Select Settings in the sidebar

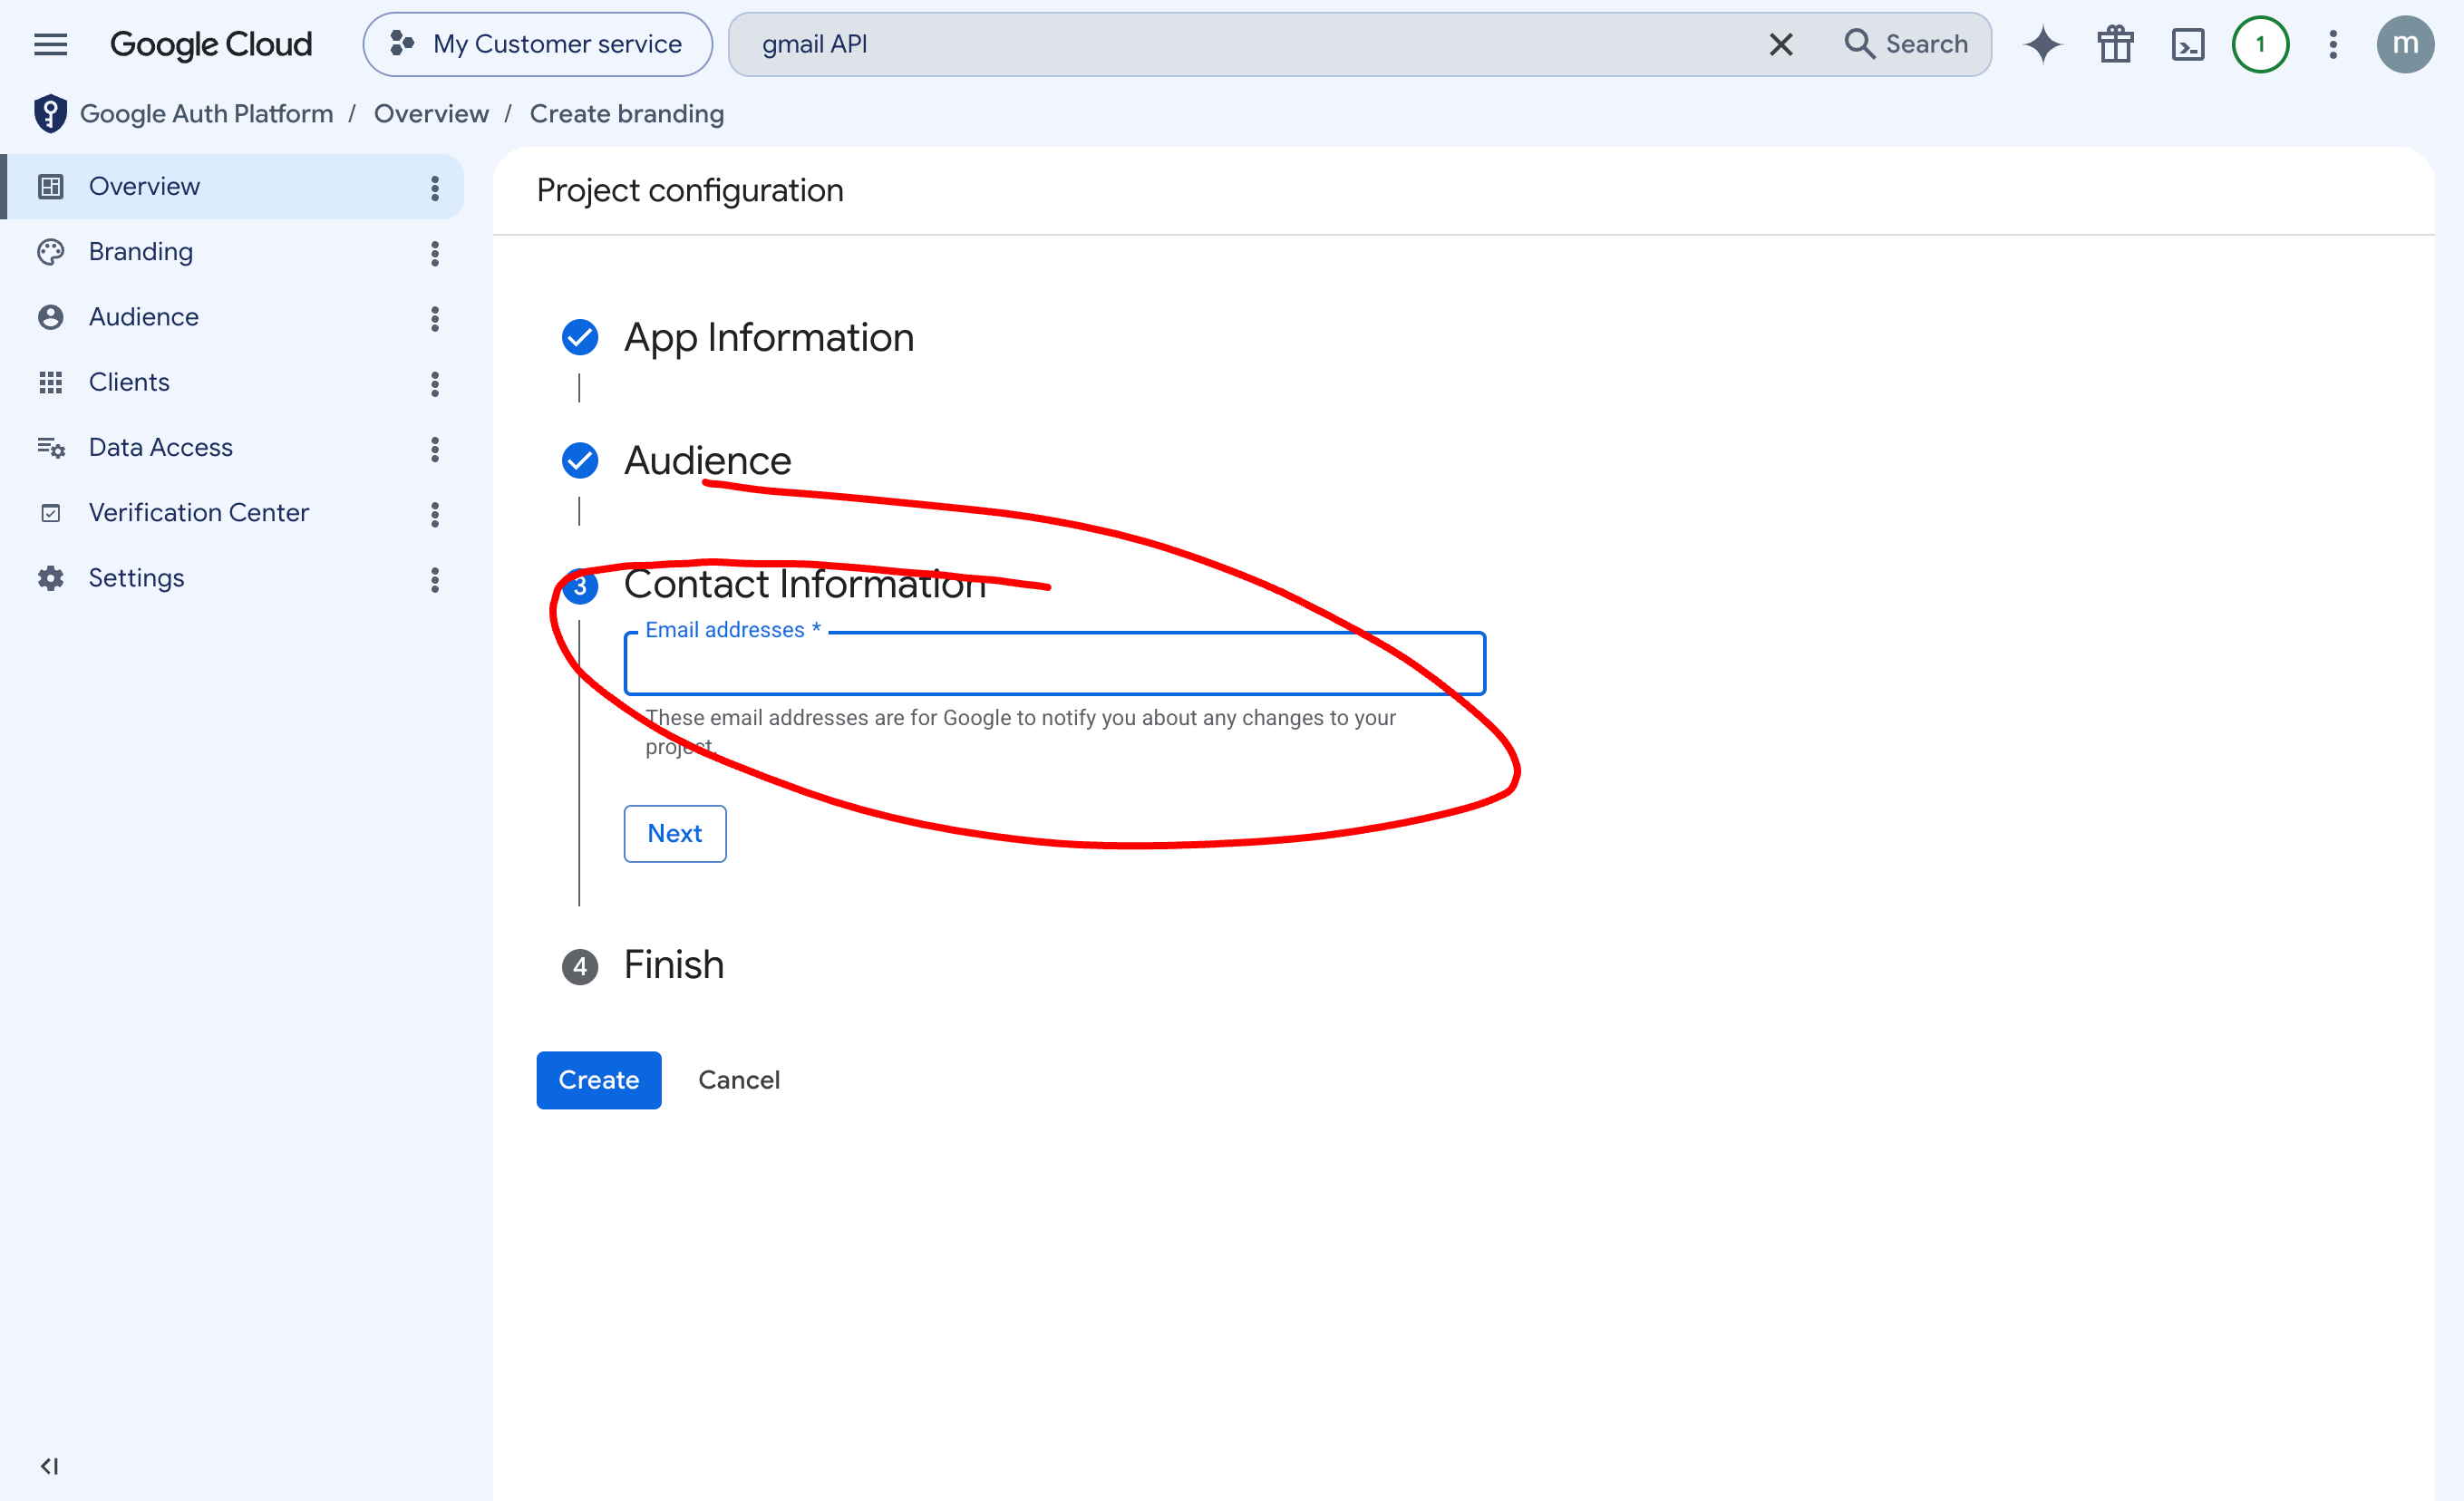coord(232,578)
